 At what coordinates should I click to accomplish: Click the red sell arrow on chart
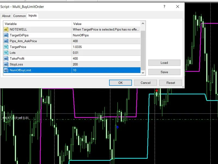coord(157,90)
